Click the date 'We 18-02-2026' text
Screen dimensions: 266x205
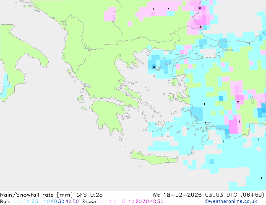177,195
